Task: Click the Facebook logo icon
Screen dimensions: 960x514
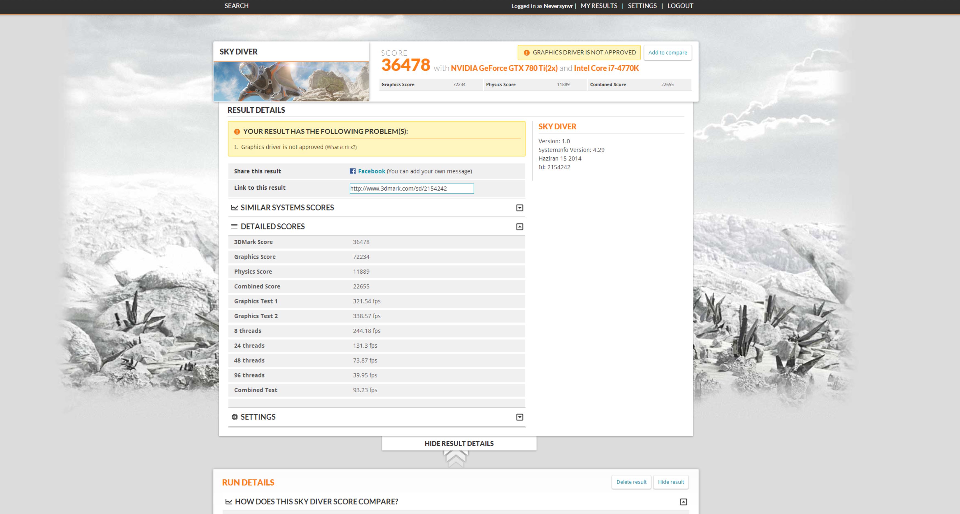Action: (352, 171)
